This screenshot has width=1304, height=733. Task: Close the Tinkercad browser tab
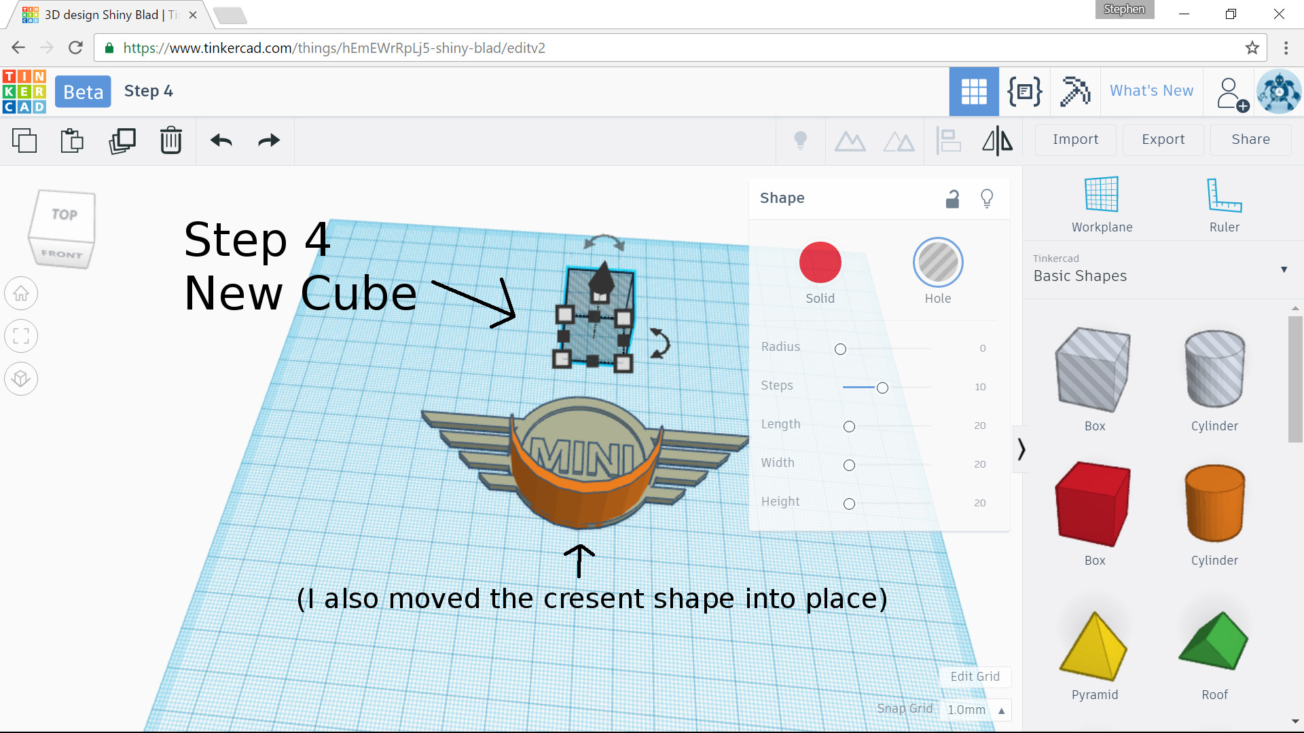pyautogui.click(x=193, y=14)
